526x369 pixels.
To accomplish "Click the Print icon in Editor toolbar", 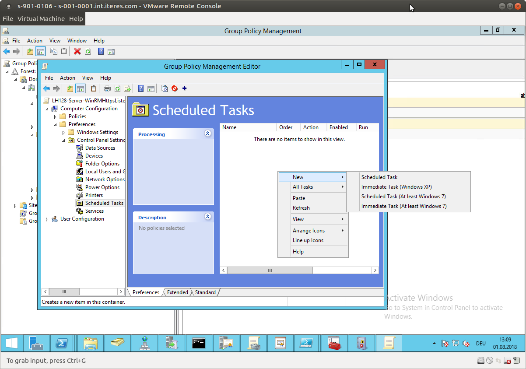I will pos(107,88).
